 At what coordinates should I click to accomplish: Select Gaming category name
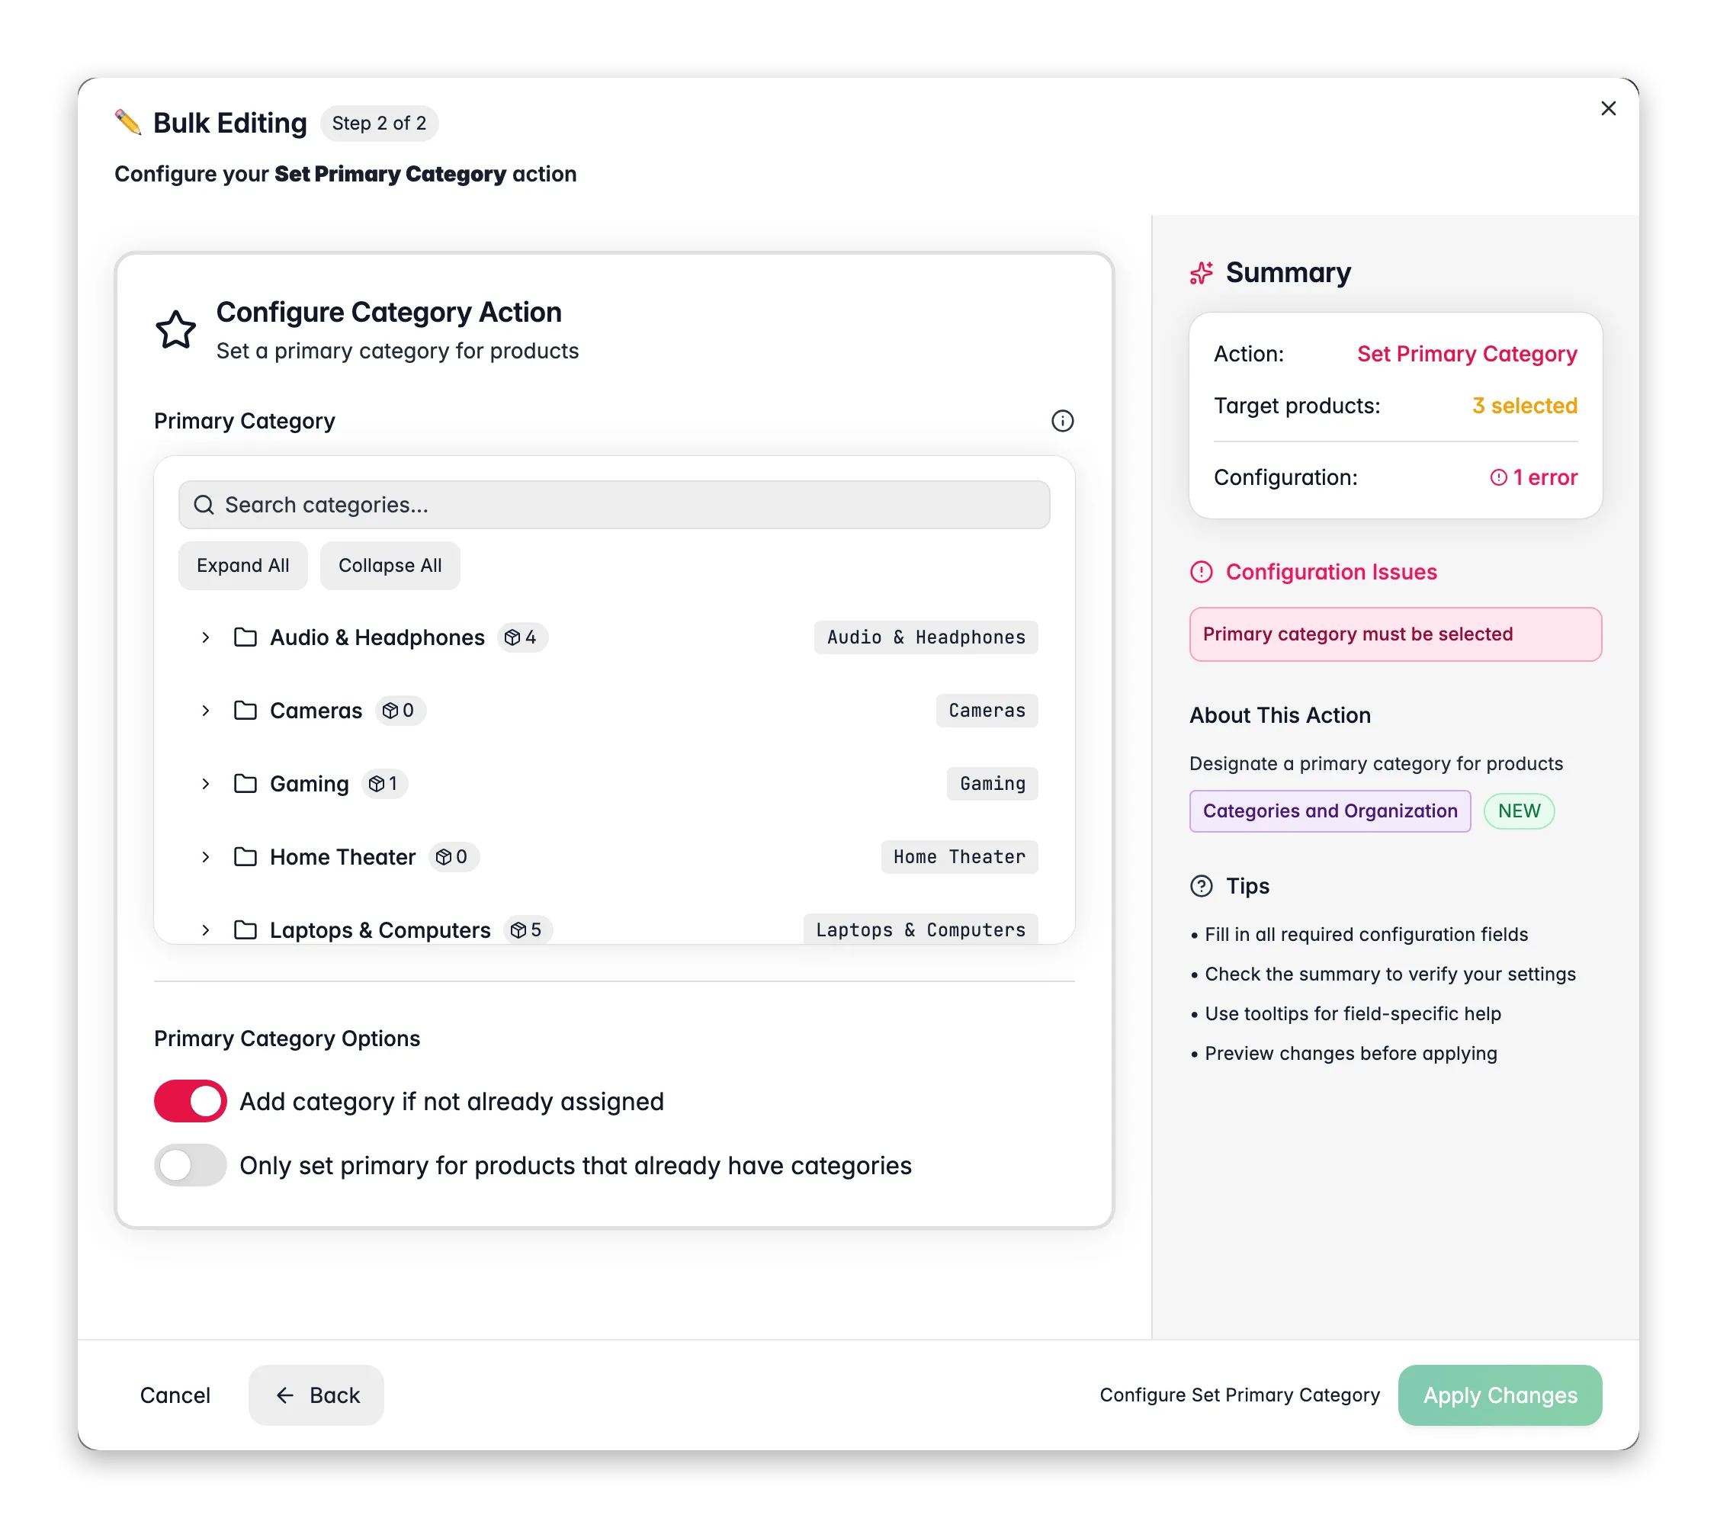[309, 784]
